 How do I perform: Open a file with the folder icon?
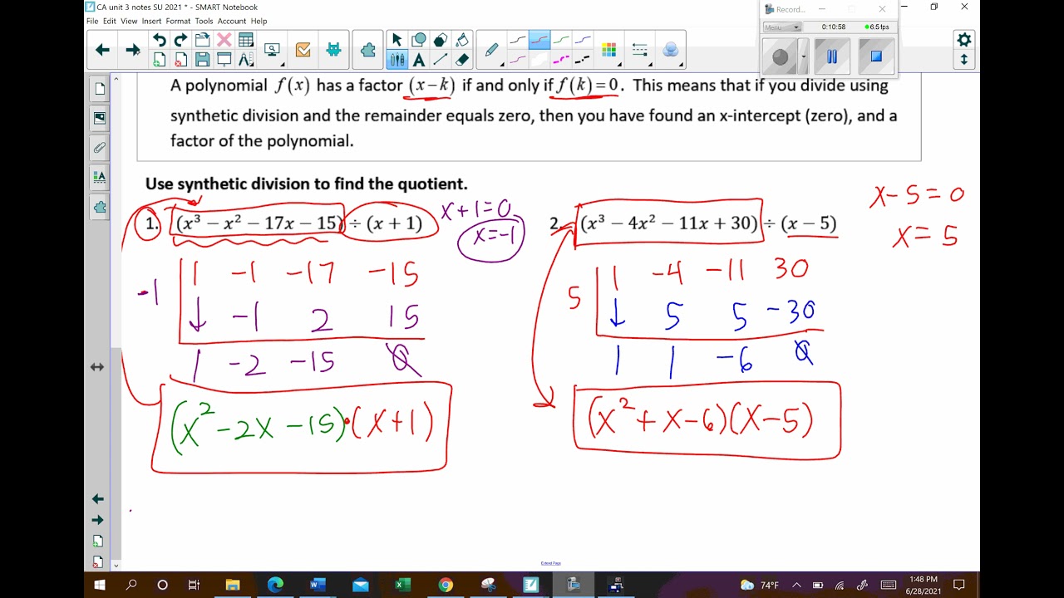202,40
